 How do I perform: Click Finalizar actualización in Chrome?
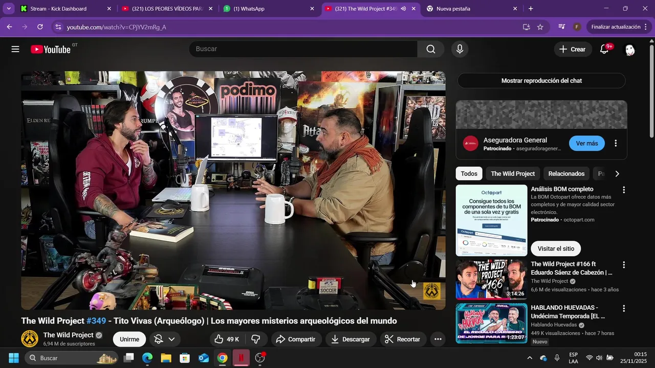point(616,27)
